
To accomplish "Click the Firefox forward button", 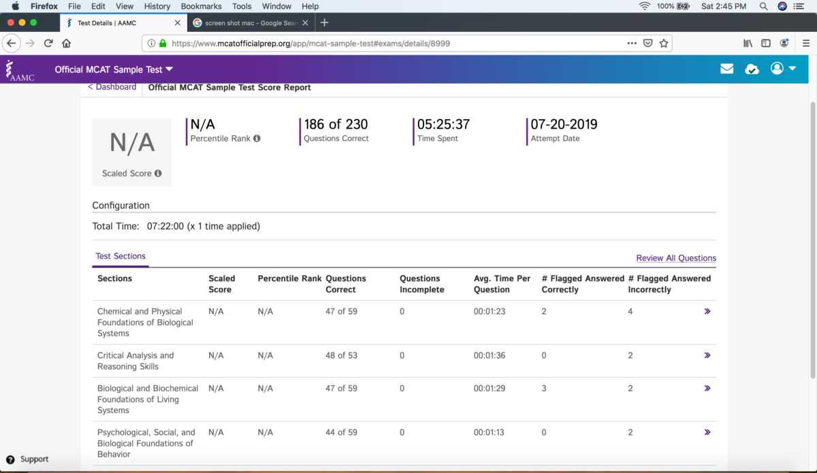I will point(30,43).
